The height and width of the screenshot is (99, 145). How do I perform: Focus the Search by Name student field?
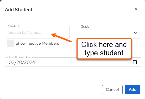click(x=37, y=32)
